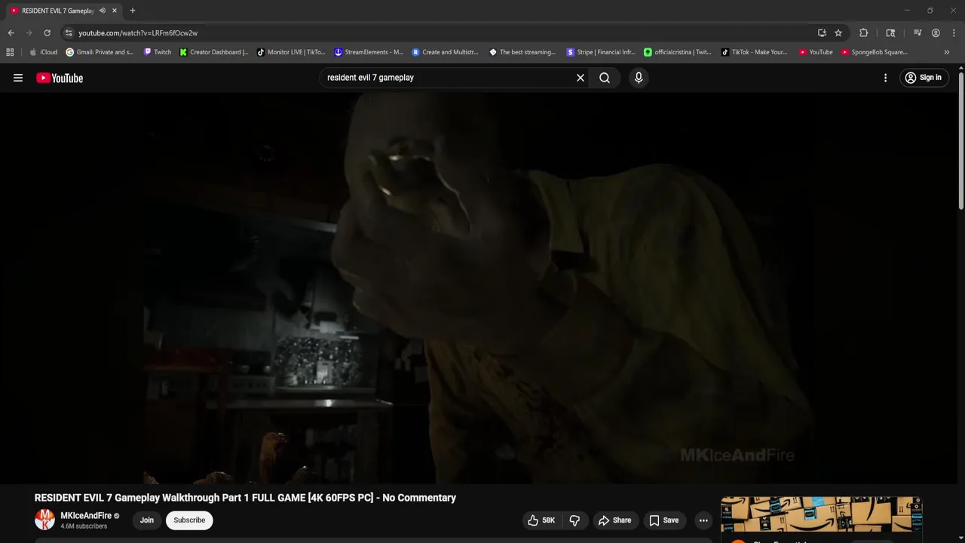Open the iCloud bookmark
965x543 pixels.
coord(43,52)
